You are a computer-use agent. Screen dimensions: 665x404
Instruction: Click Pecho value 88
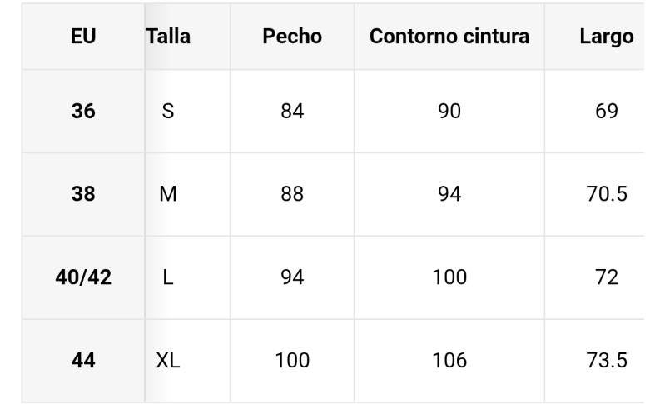[x=292, y=194]
